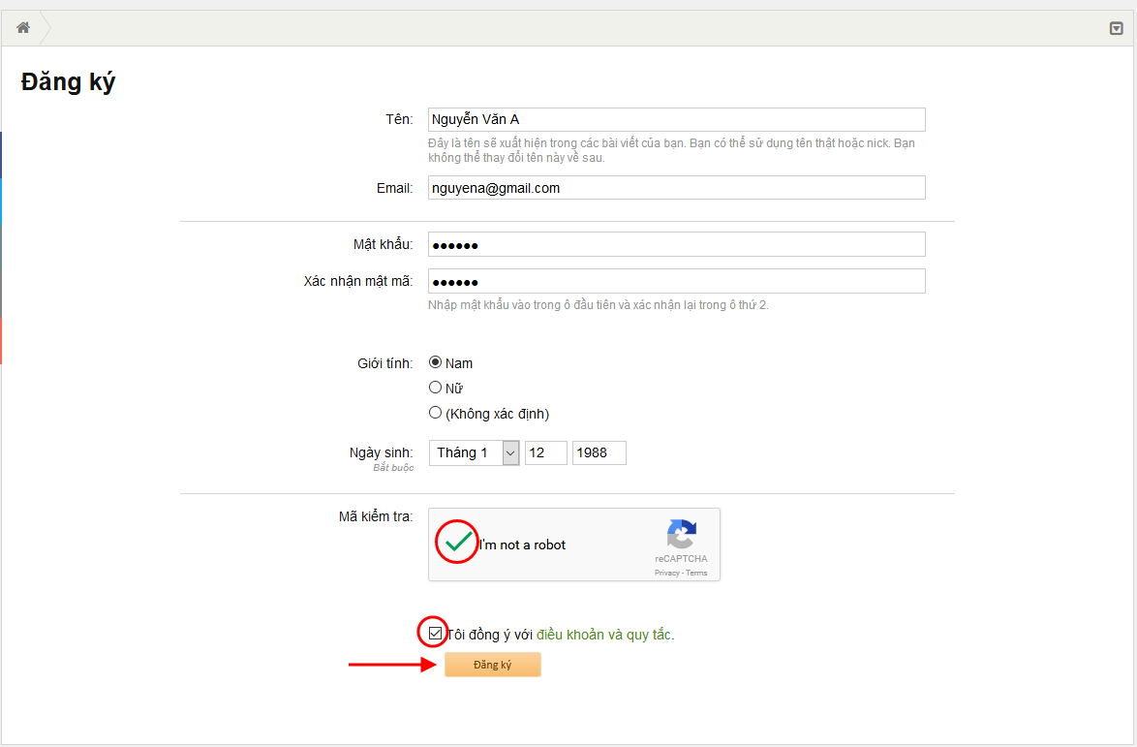Toggle the "I'm not a robot" checkmark

[x=458, y=543]
